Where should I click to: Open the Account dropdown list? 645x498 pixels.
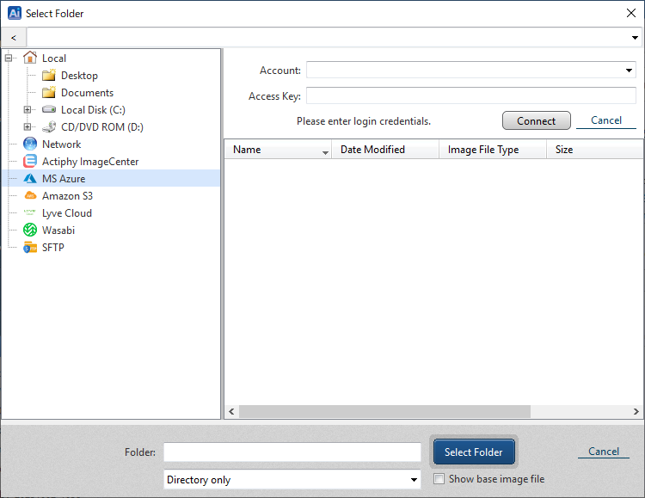629,71
